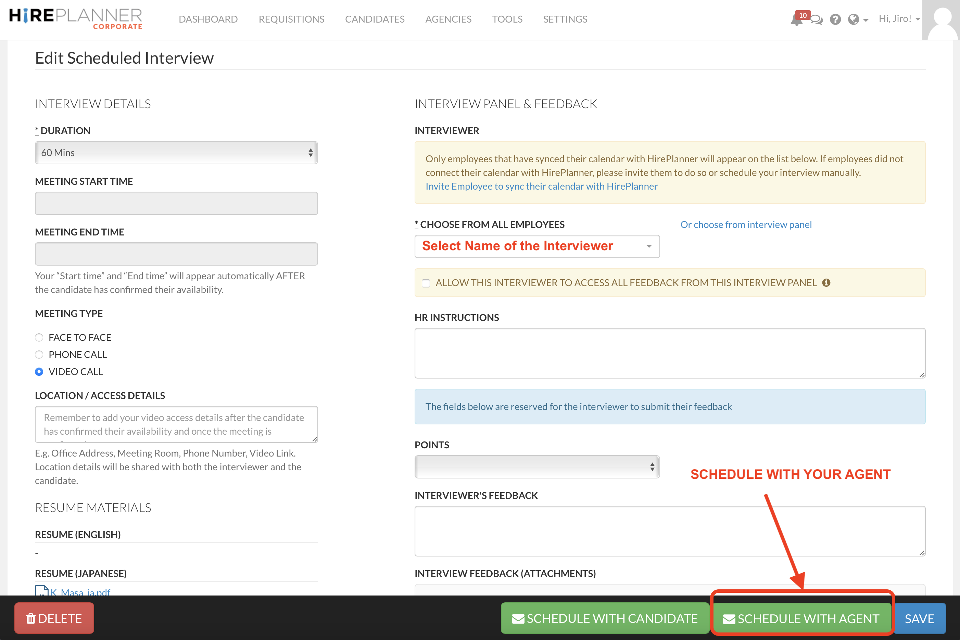The height and width of the screenshot is (640, 960).
Task: Open the K_Masa_ja.pdf resume file
Action: click(x=80, y=592)
